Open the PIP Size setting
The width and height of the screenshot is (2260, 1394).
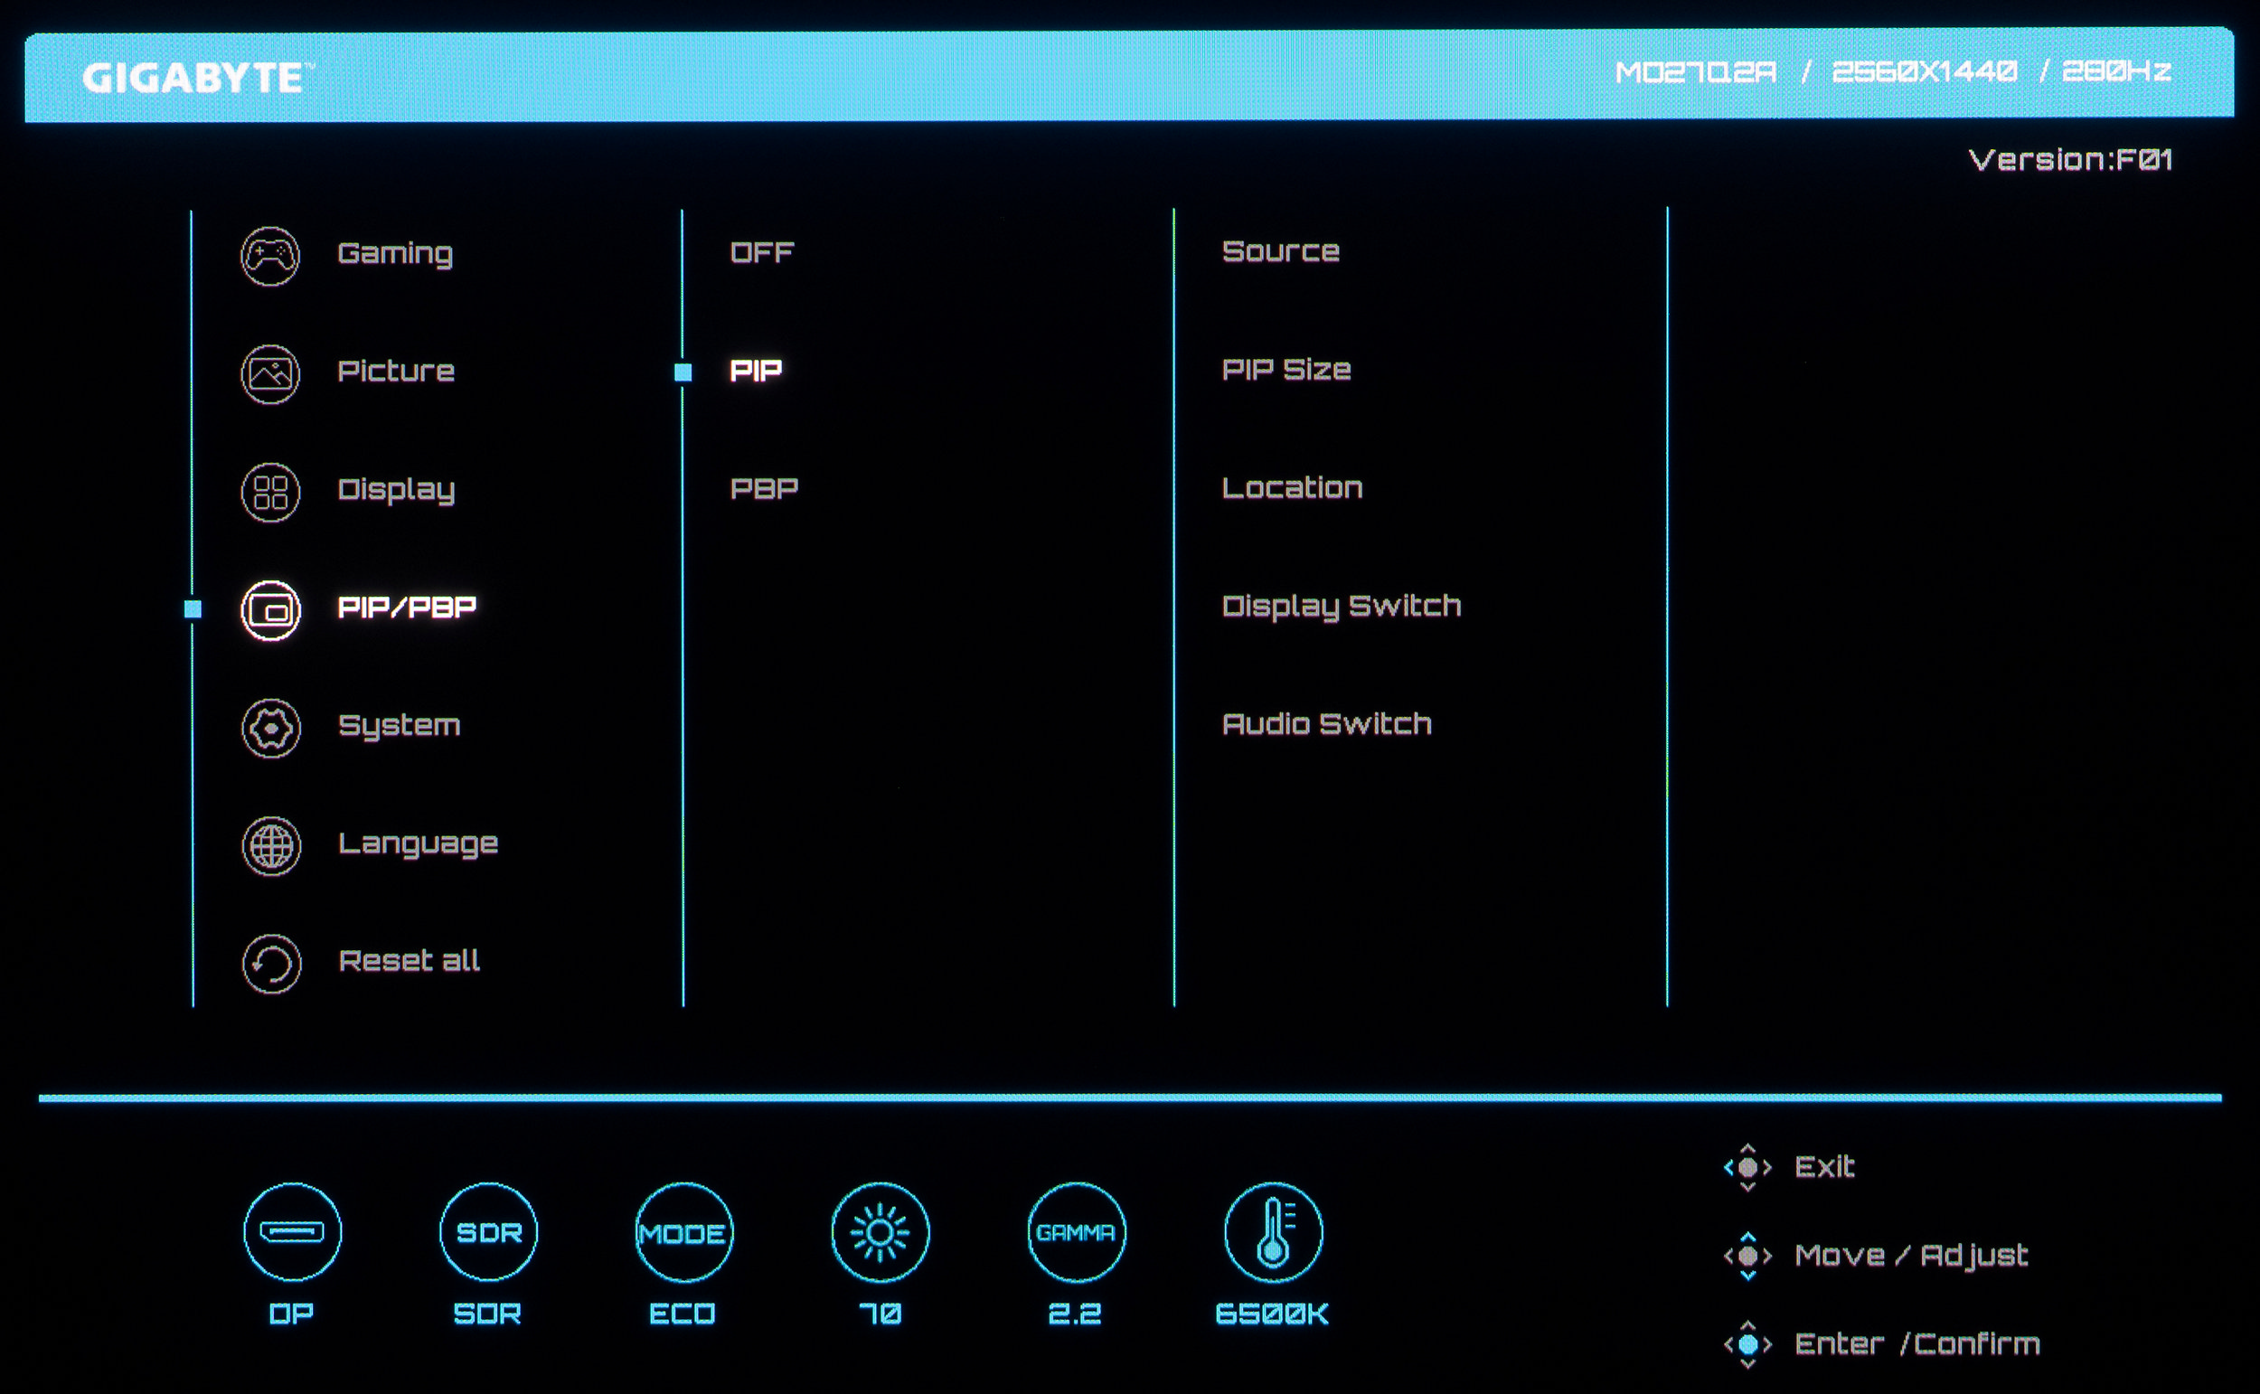click(1285, 370)
